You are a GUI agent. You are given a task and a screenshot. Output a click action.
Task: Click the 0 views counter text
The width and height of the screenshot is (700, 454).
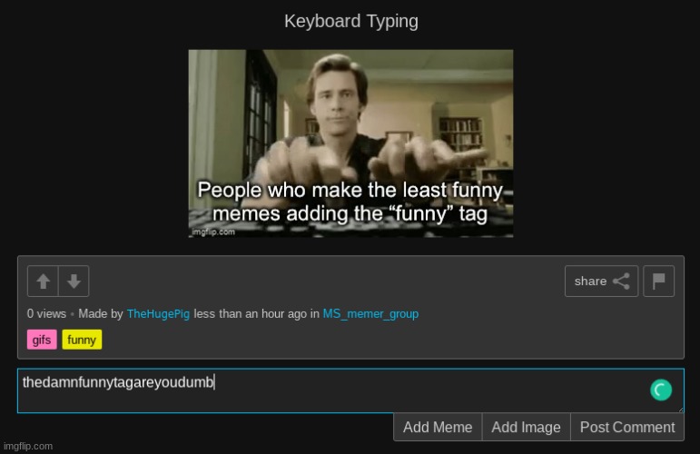(x=46, y=314)
